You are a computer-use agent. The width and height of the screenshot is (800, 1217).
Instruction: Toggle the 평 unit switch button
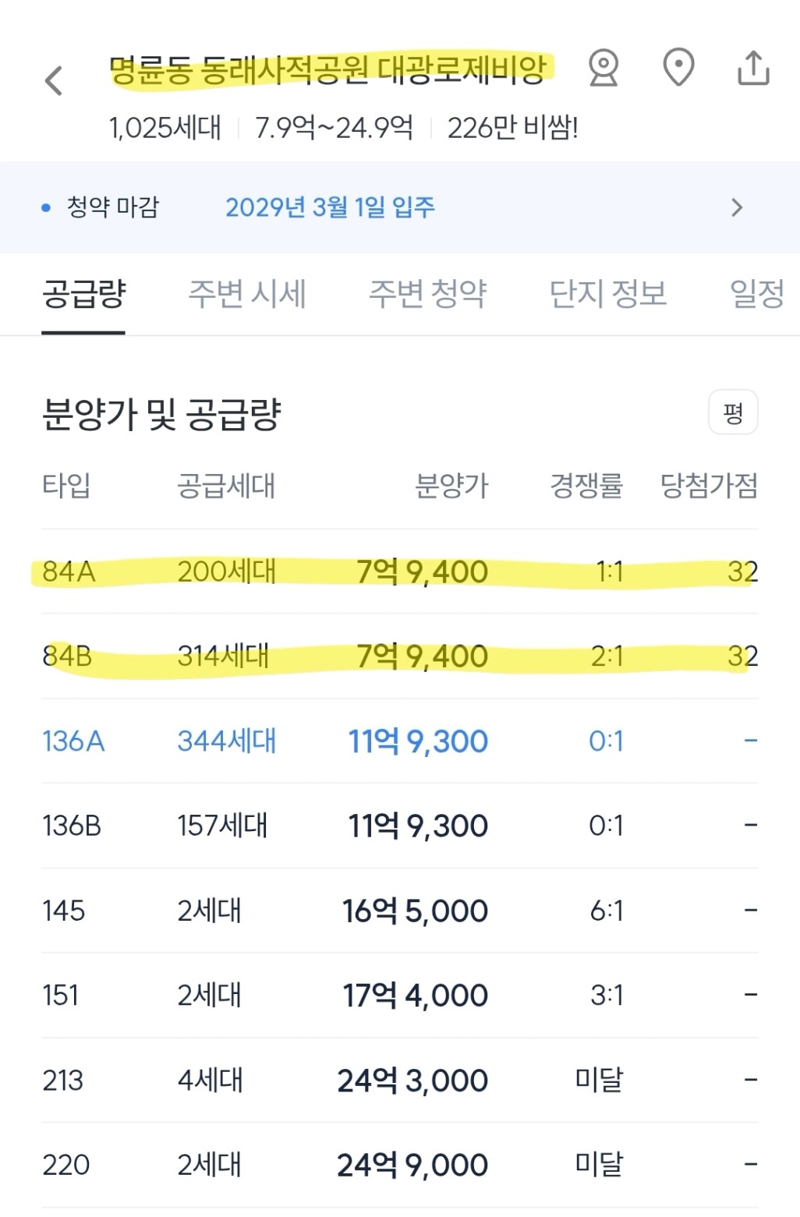click(732, 412)
